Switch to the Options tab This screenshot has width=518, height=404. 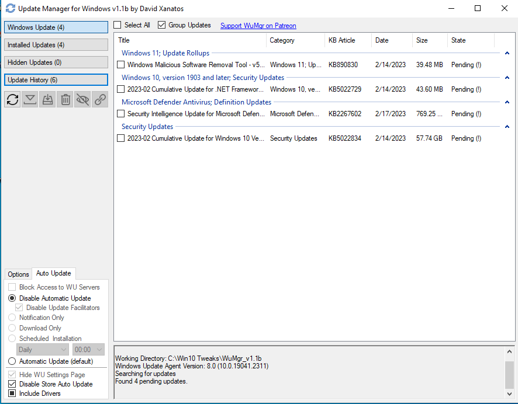(x=18, y=274)
